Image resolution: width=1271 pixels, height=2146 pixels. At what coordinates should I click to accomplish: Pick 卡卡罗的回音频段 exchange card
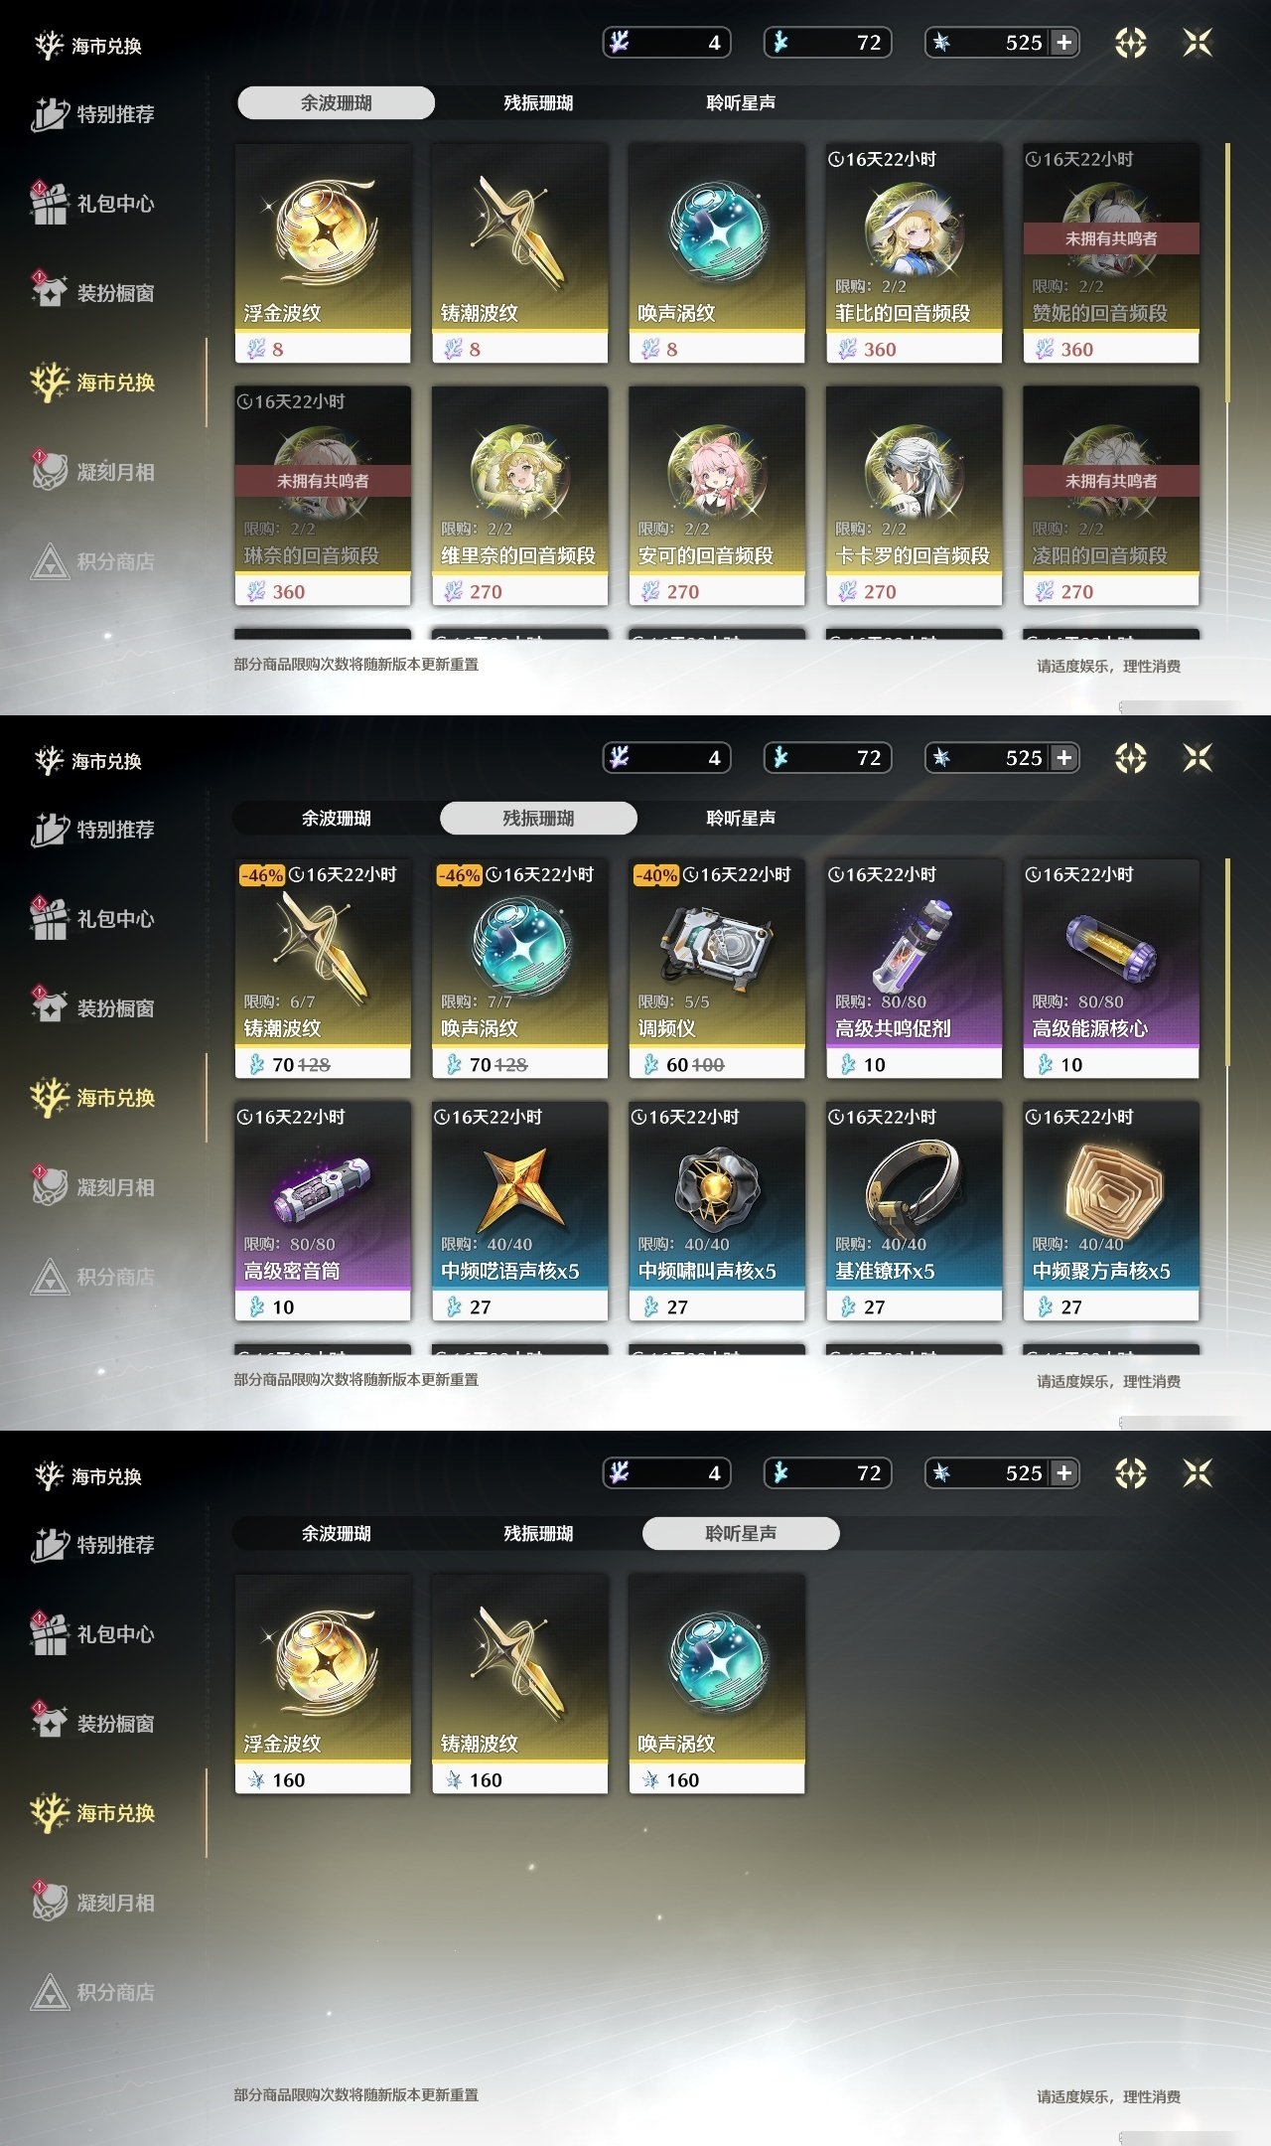click(x=914, y=496)
